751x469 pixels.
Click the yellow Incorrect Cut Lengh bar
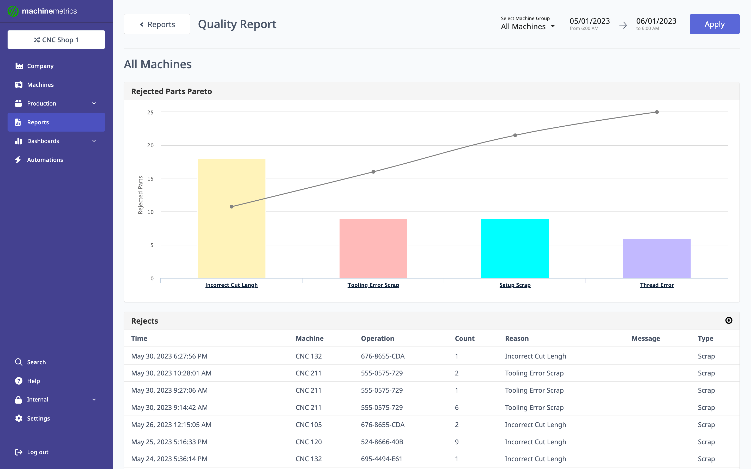pyautogui.click(x=232, y=242)
